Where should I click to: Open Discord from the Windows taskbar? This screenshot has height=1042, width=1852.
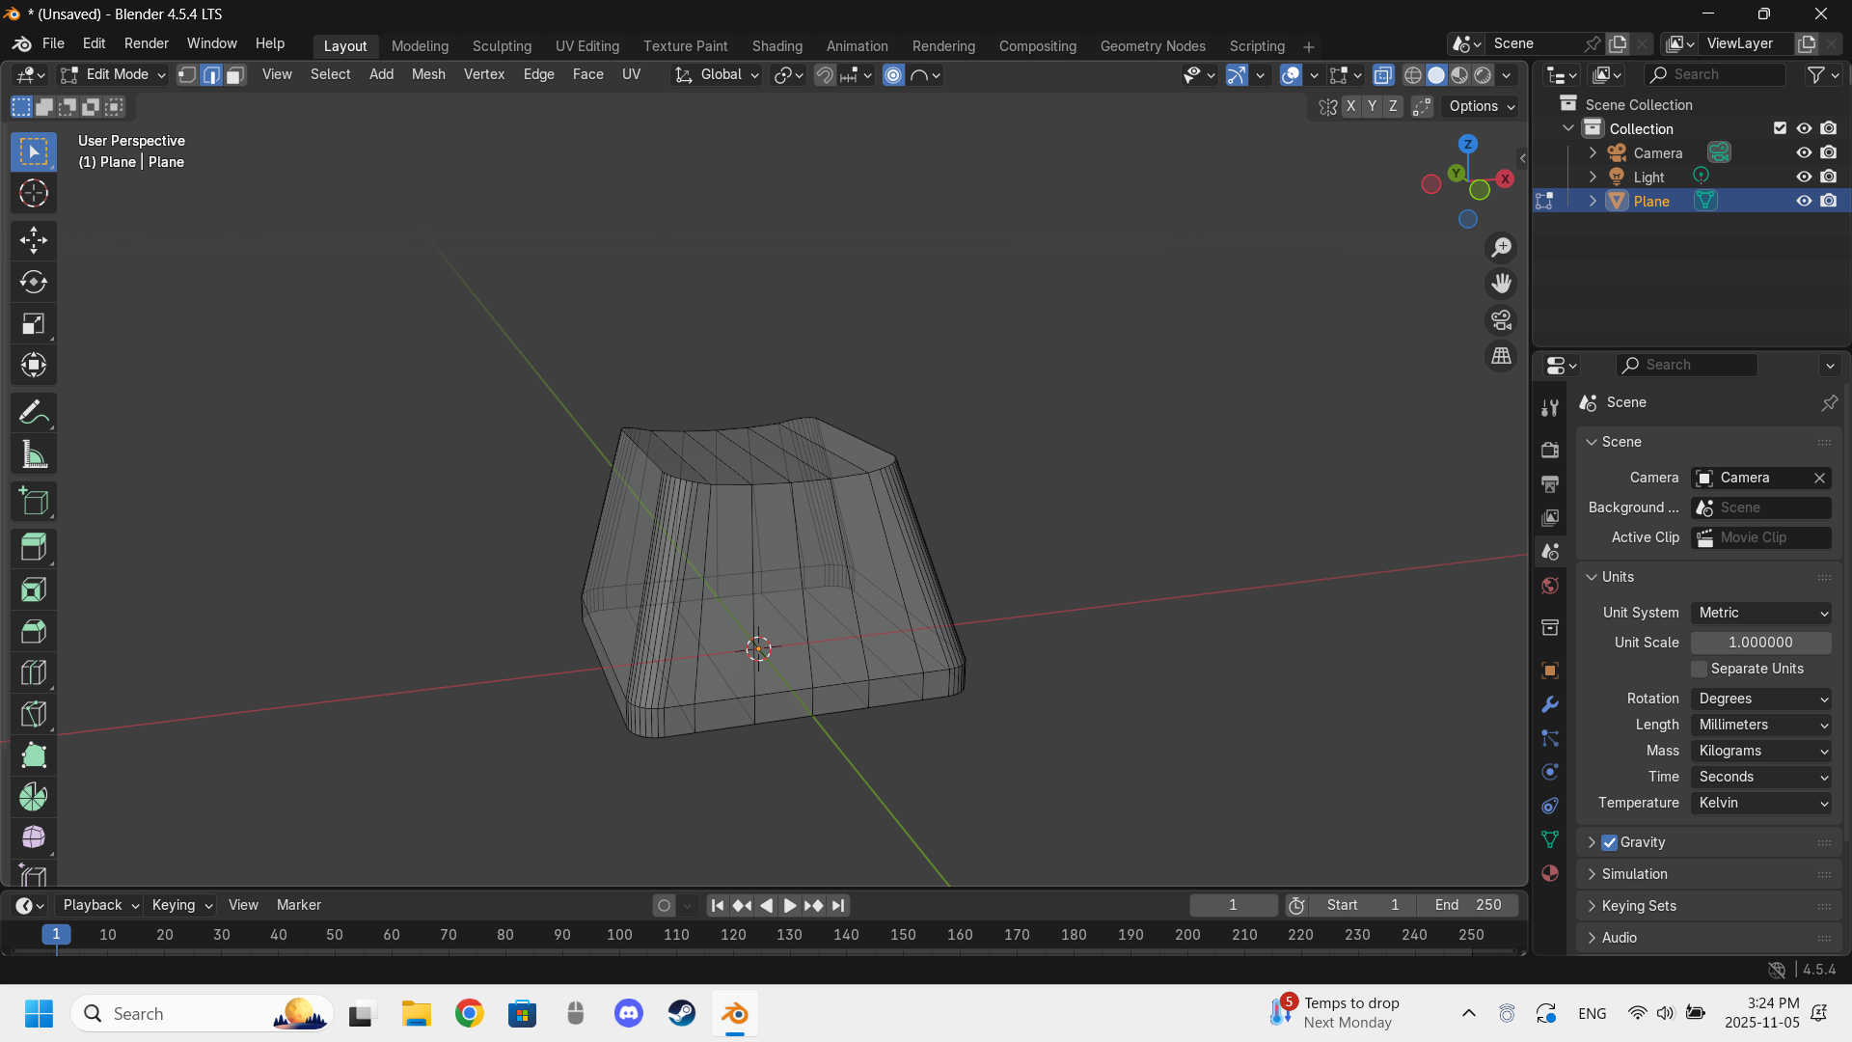(629, 1014)
